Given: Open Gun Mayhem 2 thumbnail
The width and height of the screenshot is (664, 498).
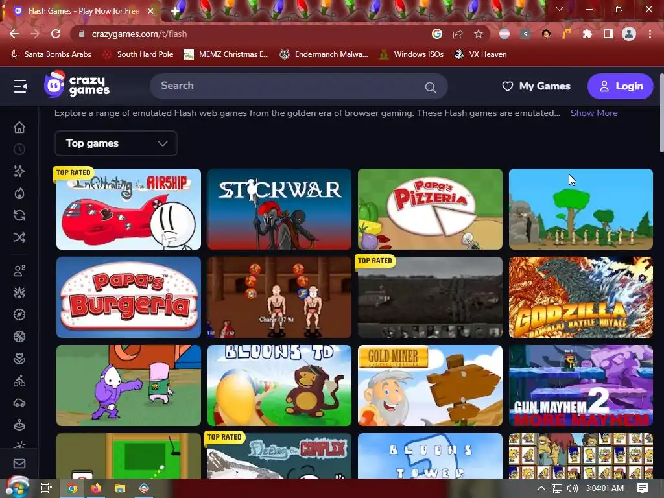Looking at the screenshot, I should (x=581, y=385).
